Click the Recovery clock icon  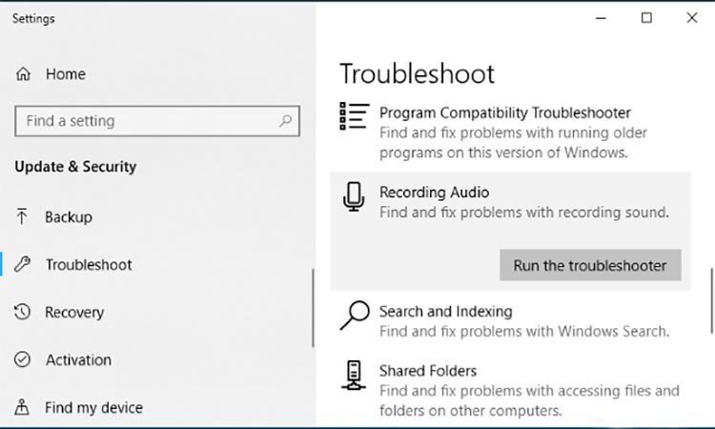click(22, 312)
